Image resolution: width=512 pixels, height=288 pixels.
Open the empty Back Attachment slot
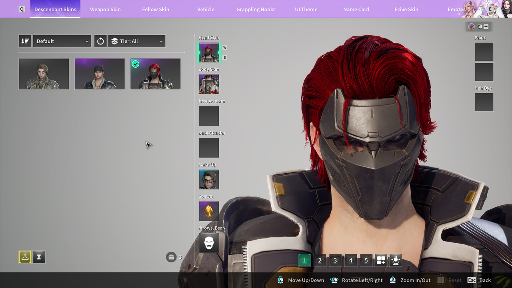[209, 148]
